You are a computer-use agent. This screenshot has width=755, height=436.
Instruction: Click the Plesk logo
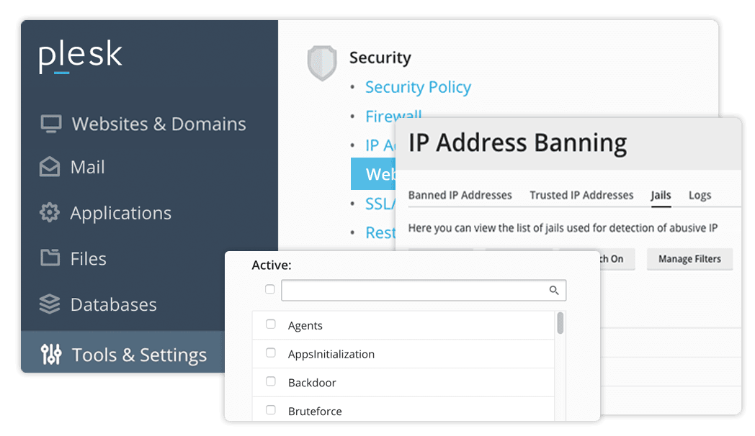pos(81,58)
